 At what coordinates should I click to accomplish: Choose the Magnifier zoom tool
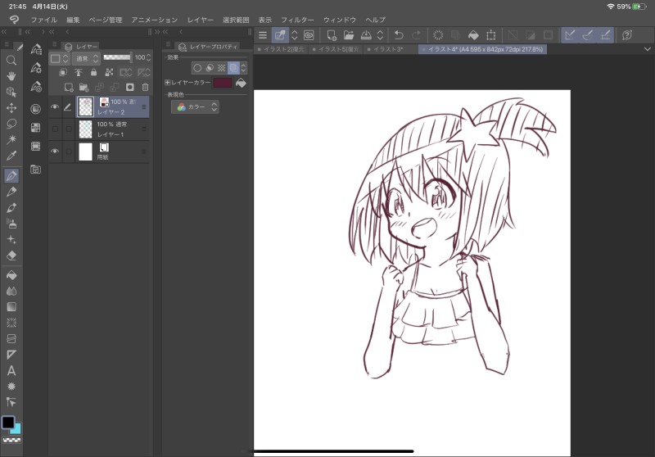[x=11, y=60]
